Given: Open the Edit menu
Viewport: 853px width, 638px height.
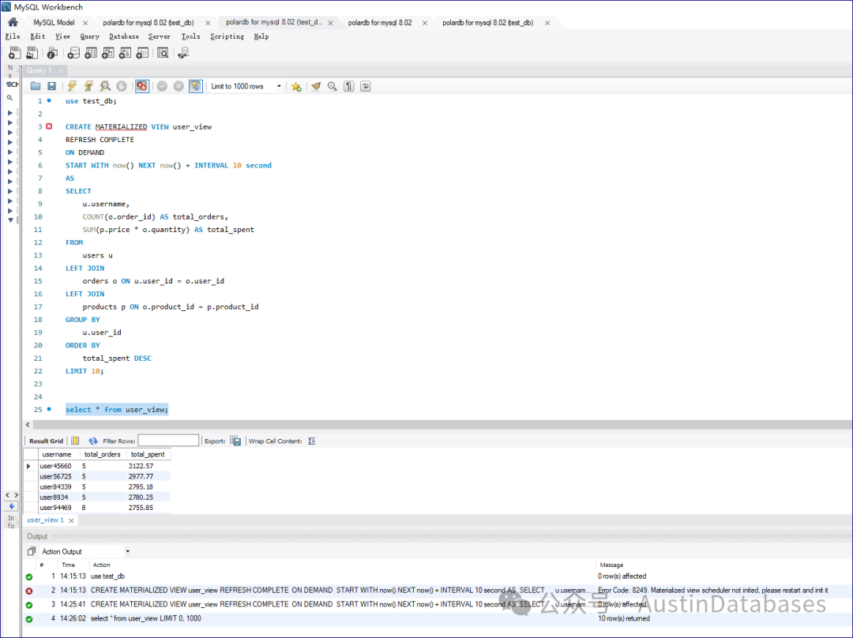Looking at the screenshot, I should point(38,36).
